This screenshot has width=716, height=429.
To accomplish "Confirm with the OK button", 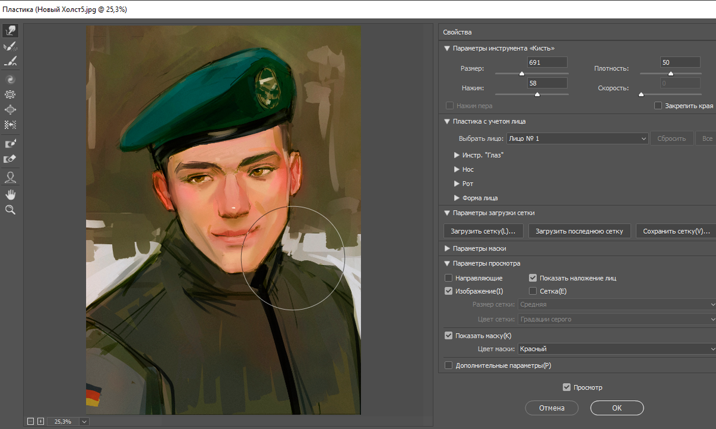I will coord(617,408).
